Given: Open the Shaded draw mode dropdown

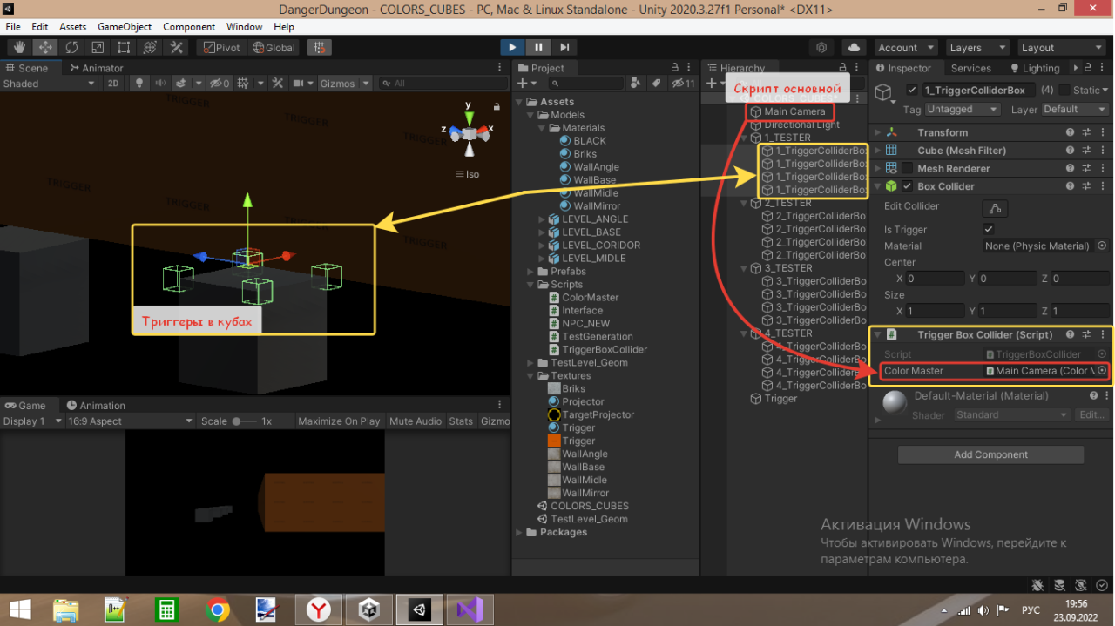Looking at the screenshot, I should pyautogui.click(x=49, y=84).
